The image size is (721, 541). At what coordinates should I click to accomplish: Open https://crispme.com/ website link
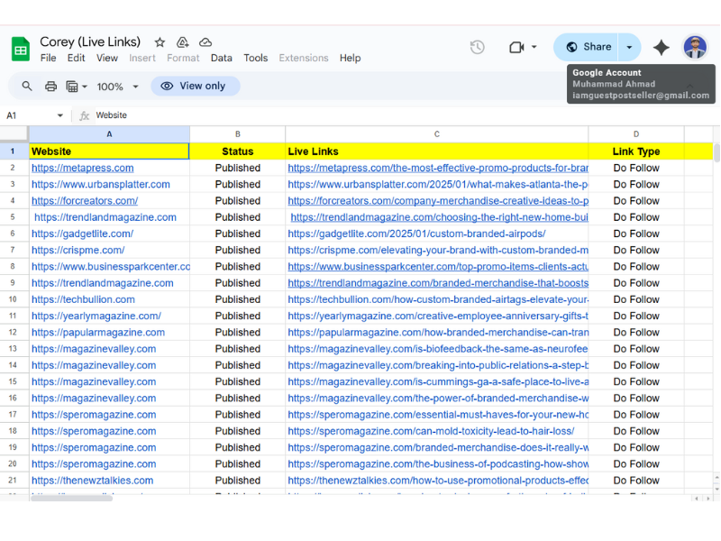click(x=78, y=251)
